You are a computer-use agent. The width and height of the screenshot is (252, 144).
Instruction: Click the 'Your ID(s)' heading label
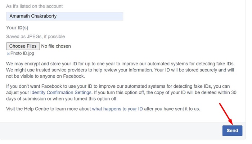tap(17, 28)
